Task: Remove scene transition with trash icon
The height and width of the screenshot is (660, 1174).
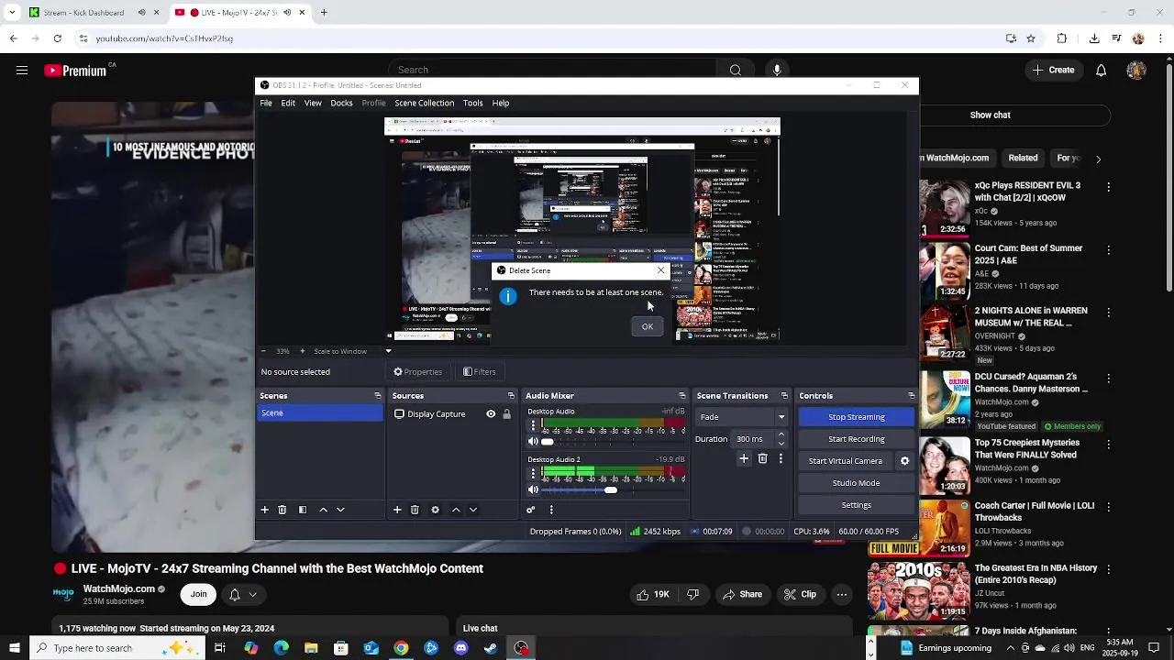Action: (x=762, y=458)
